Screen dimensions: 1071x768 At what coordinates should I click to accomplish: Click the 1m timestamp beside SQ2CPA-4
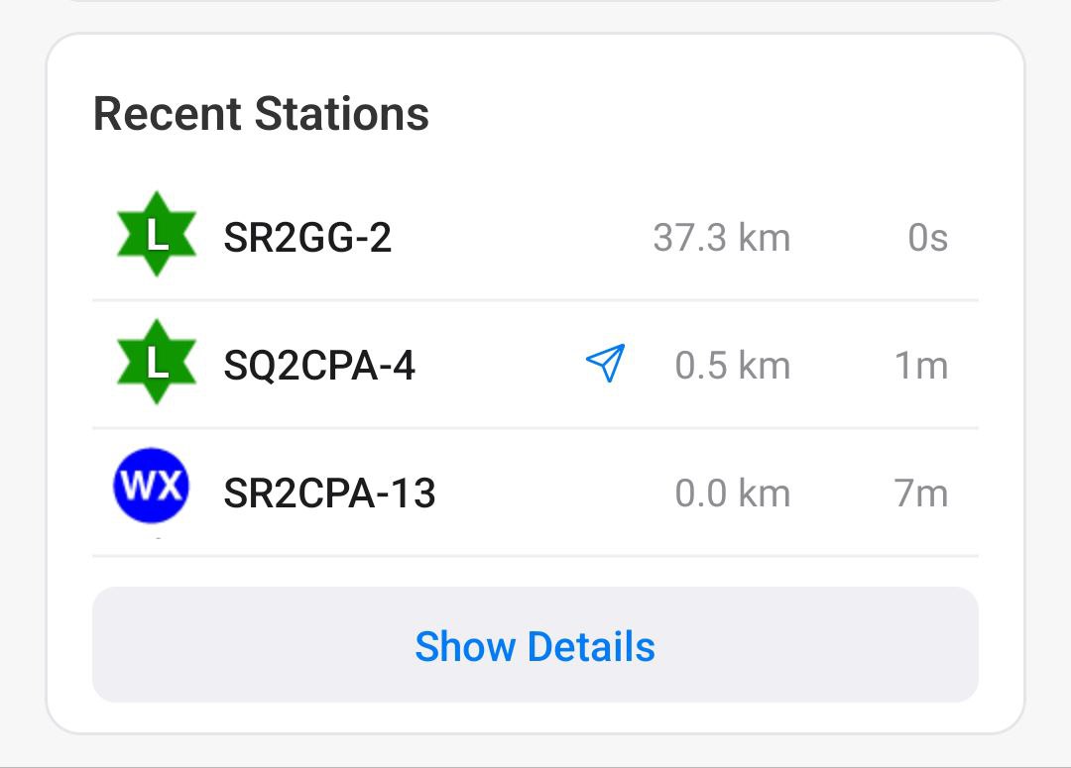tap(924, 366)
